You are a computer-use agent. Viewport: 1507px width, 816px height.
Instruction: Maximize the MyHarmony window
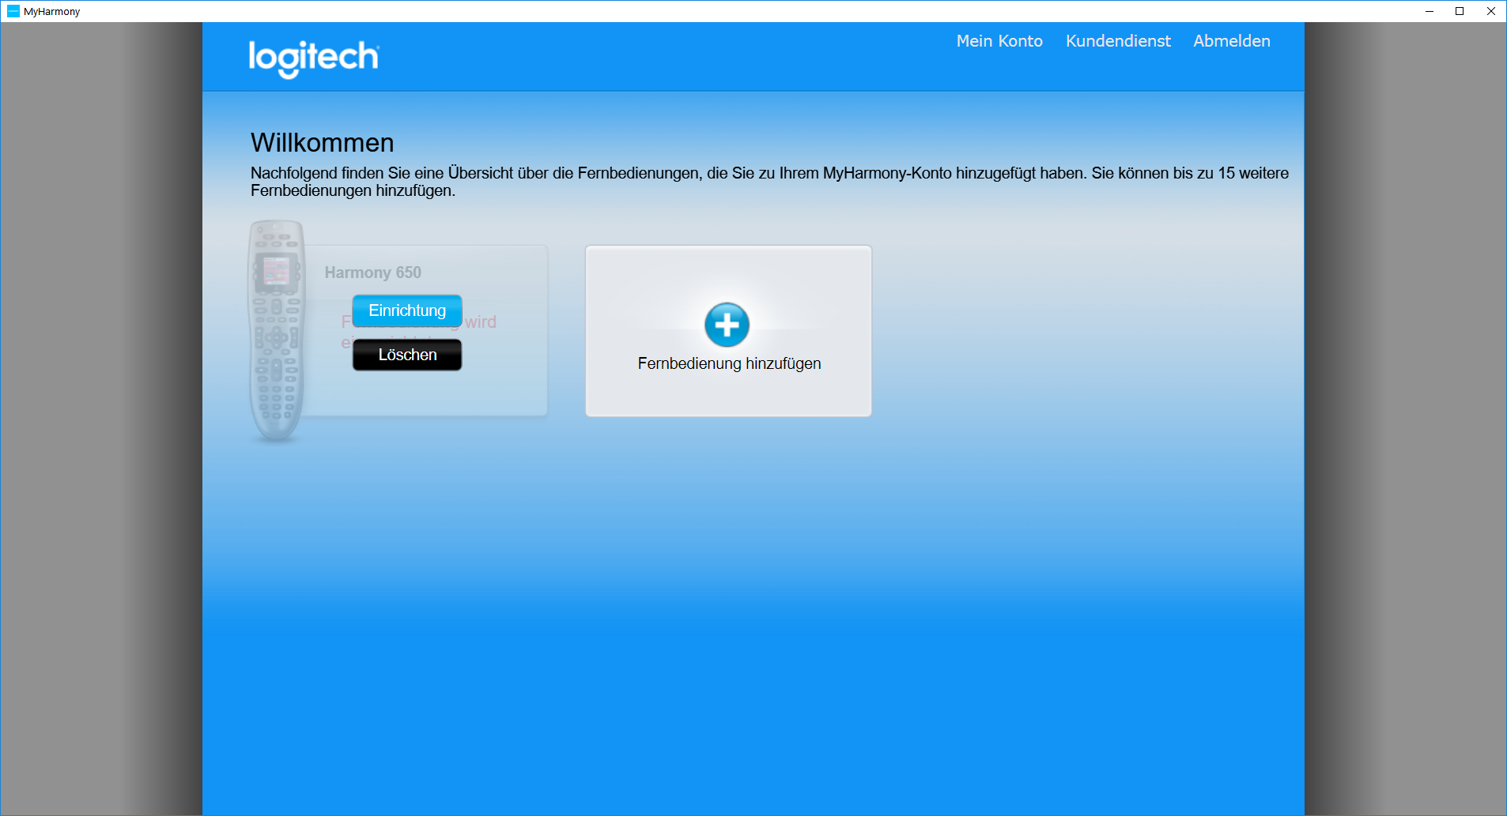pos(1460,11)
